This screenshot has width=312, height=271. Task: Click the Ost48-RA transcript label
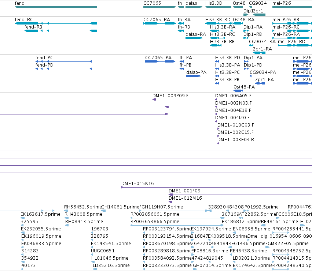[x=243, y=20]
